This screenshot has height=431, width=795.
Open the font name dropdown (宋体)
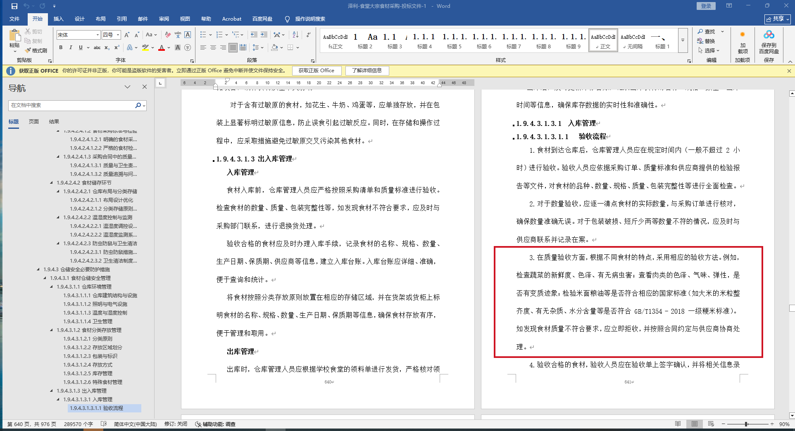[x=98, y=35]
